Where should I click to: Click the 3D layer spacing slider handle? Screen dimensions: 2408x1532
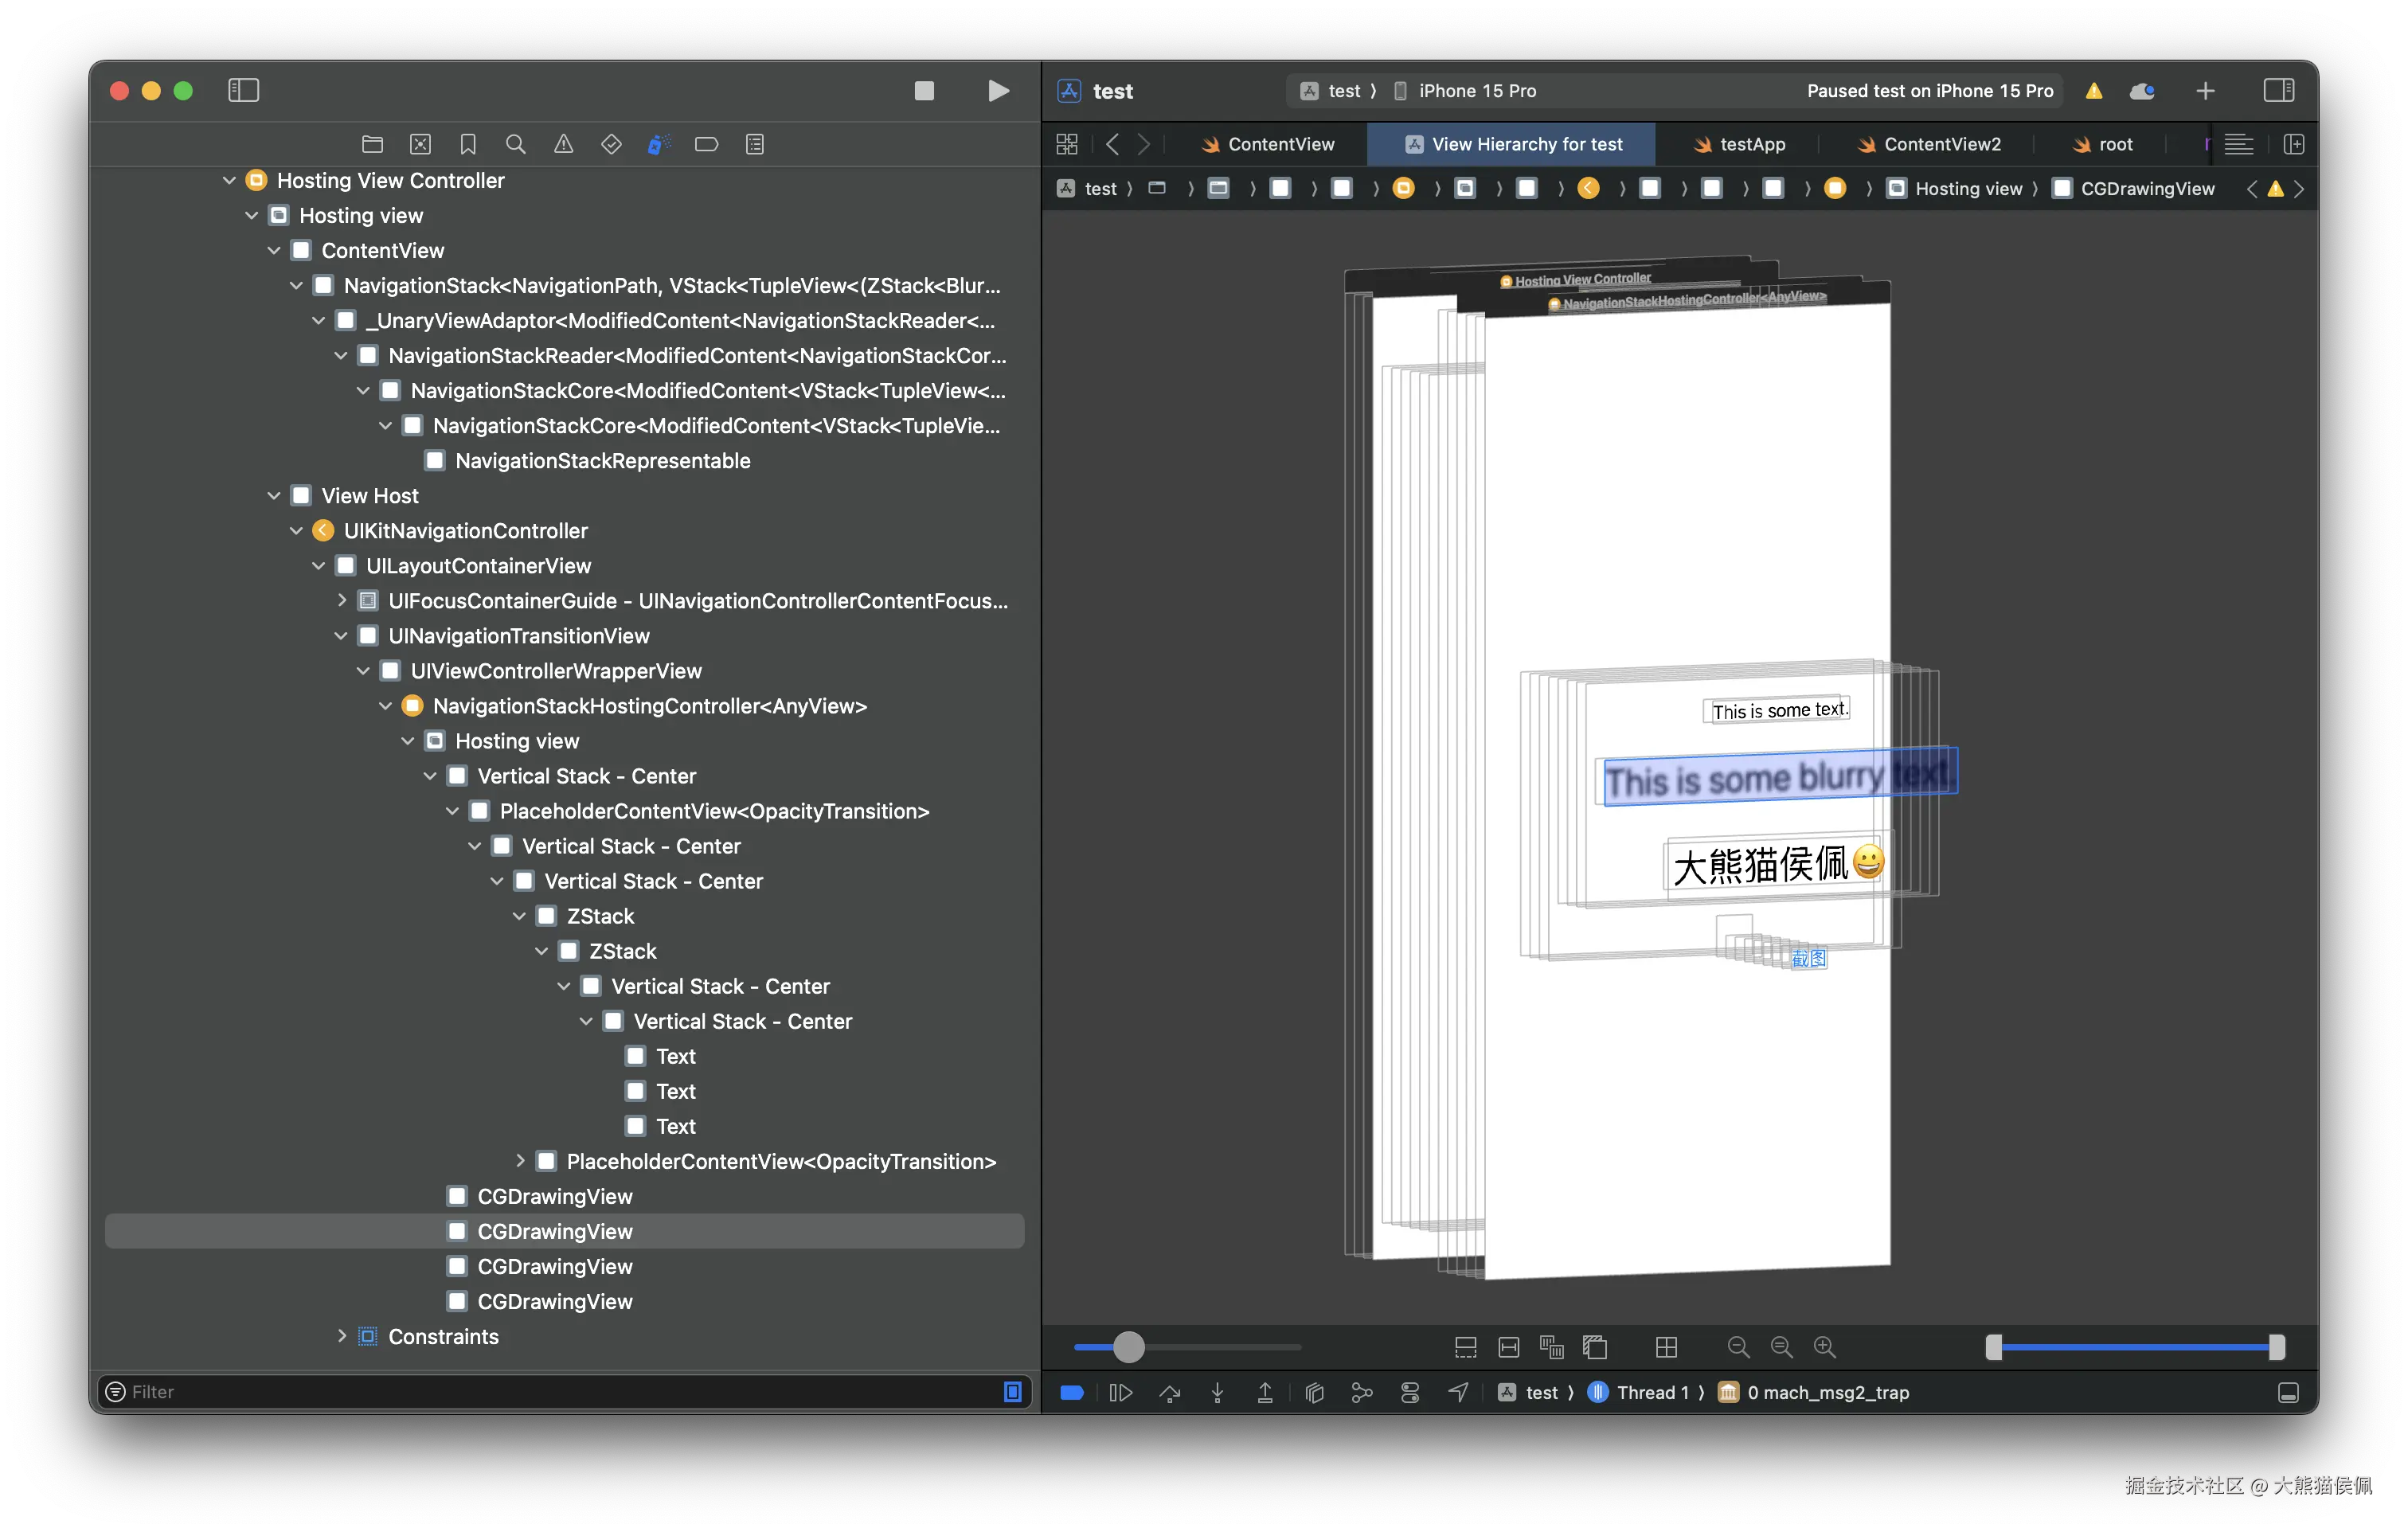coord(1128,1347)
